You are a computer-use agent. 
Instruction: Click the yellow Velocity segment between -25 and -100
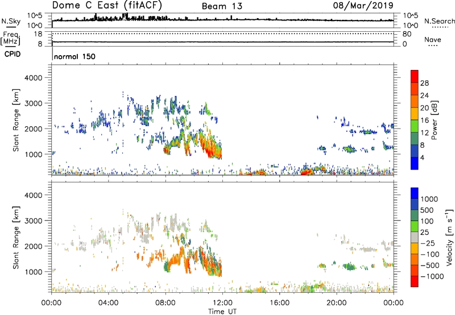[415, 248]
